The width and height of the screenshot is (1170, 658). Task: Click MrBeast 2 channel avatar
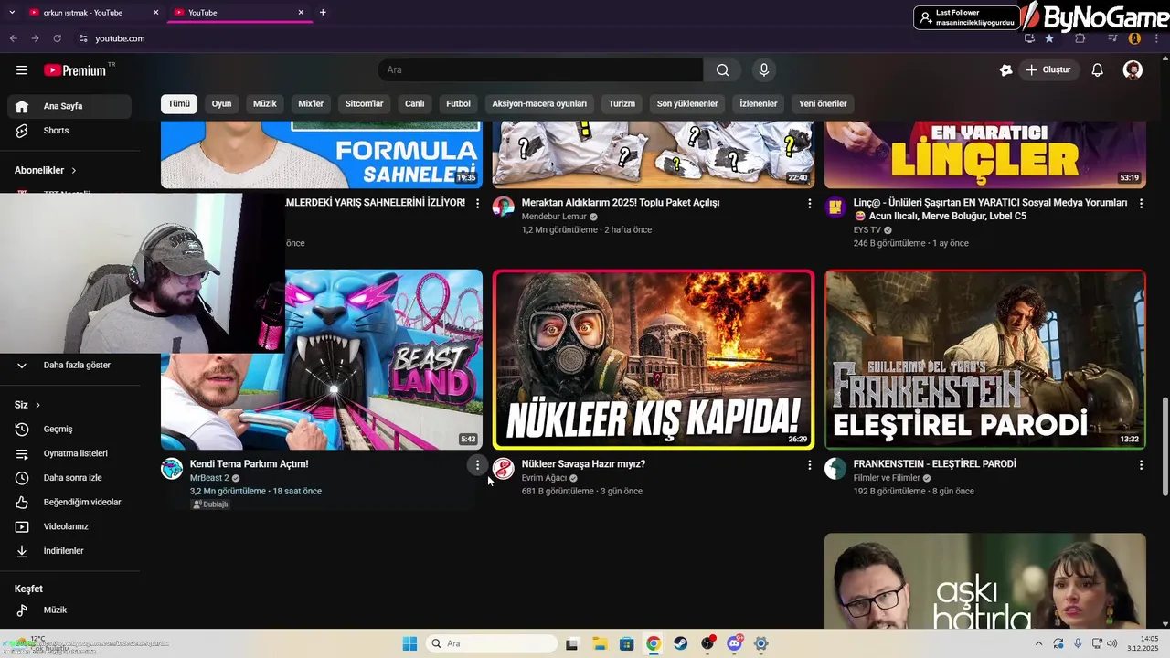172,469
